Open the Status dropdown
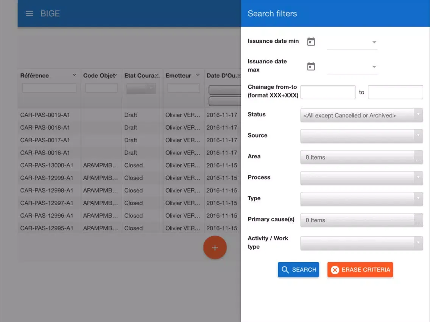The image size is (430, 322). (x=361, y=116)
